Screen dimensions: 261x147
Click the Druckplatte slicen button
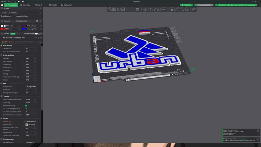click(205, 5)
